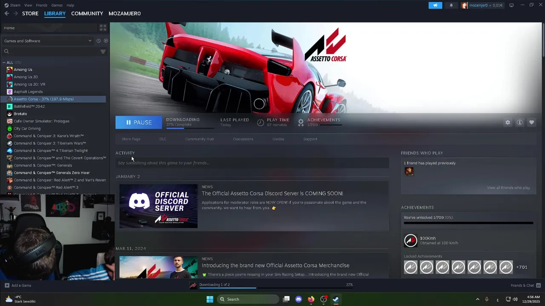
Task: Open Task View on the taskbar
Action: 286,299
